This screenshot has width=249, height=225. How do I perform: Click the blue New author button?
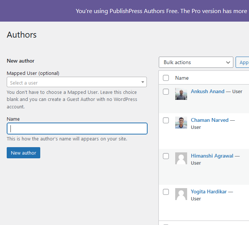click(x=23, y=153)
